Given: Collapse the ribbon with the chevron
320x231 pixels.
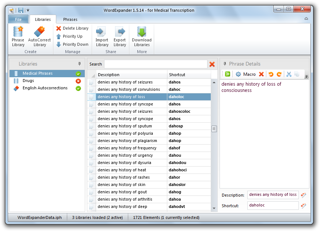Looking at the screenshot, I should pyautogui.click(x=306, y=19).
